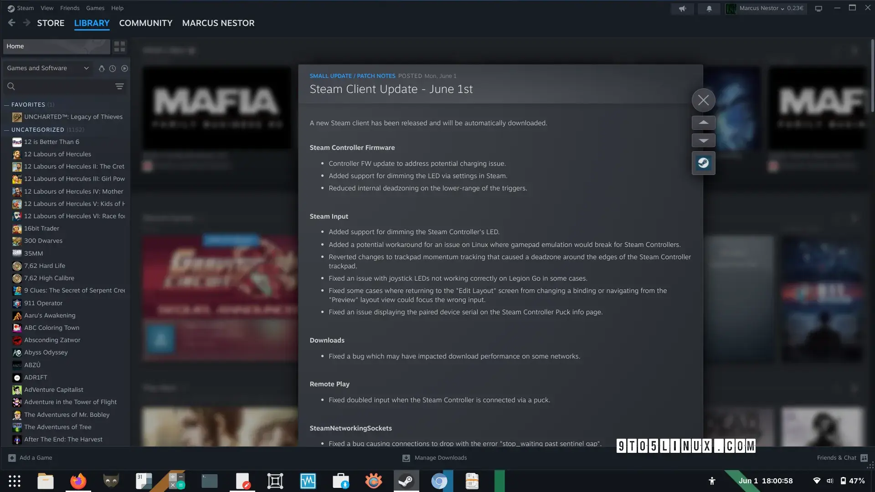The image size is (875, 492).
Task: Open Chromium from the taskbar
Action: pyautogui.click(x=439, y=481)
